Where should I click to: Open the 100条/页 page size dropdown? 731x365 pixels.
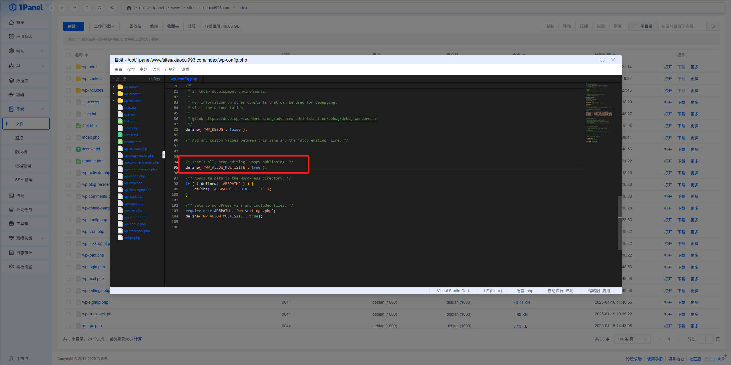point(632,339)
